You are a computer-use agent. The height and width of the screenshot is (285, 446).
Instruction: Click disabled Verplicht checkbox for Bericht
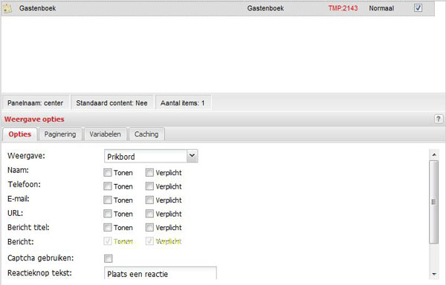pos(149,241)
